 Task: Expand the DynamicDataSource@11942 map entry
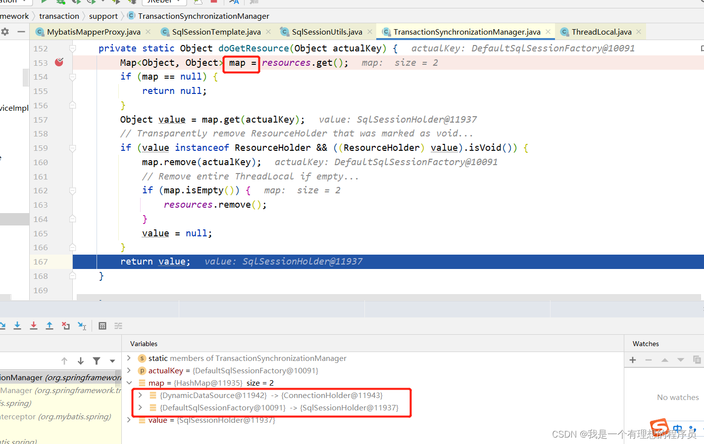(x=140, y=395)
